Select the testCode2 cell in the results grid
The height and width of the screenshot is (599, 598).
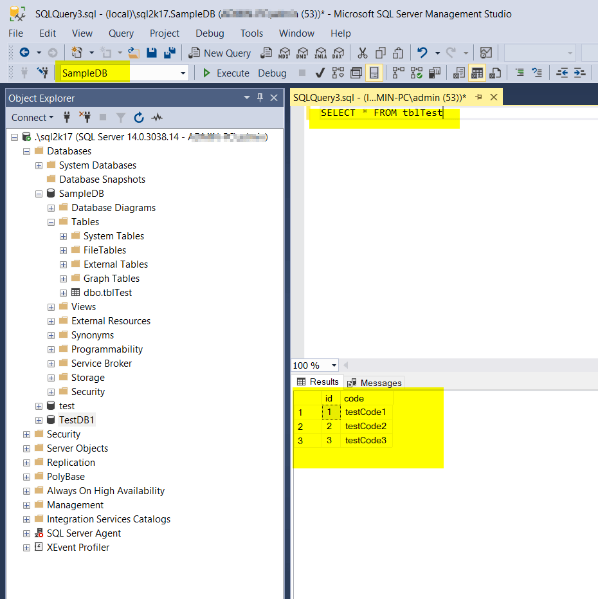pyautogui.click(x=365, y=426)
